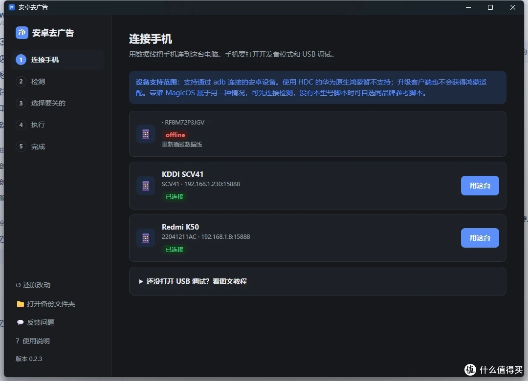
Task: Click the KDDI SCV41 device name
Action: (182, 174)
